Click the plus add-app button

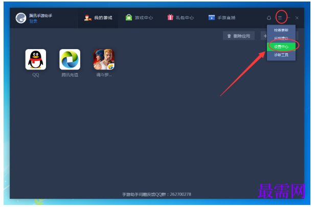[x=265, y=36]
